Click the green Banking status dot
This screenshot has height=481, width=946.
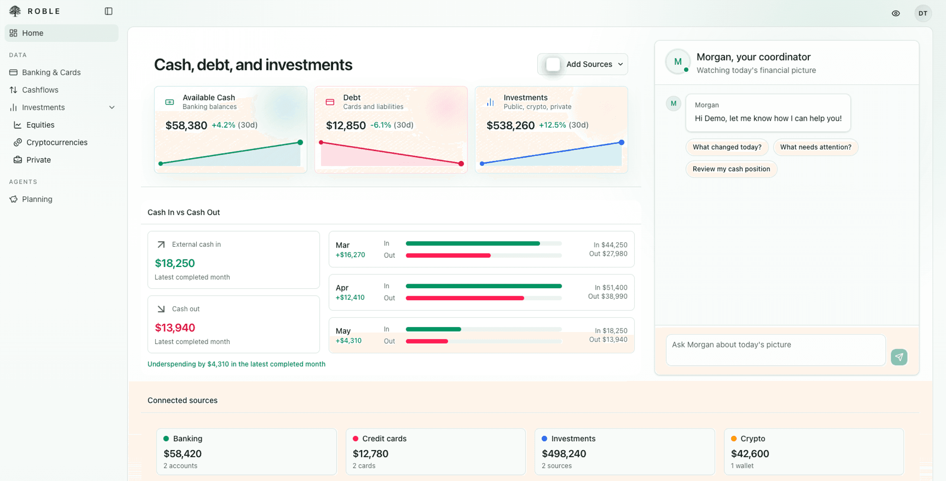[166, 439]
